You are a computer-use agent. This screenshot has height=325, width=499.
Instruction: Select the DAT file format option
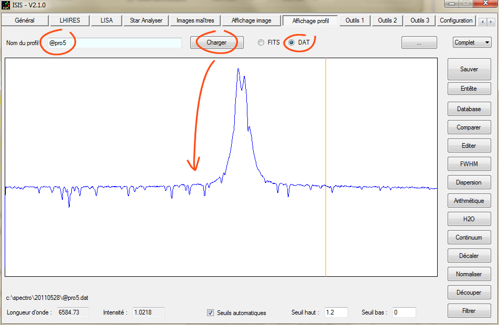292,42
